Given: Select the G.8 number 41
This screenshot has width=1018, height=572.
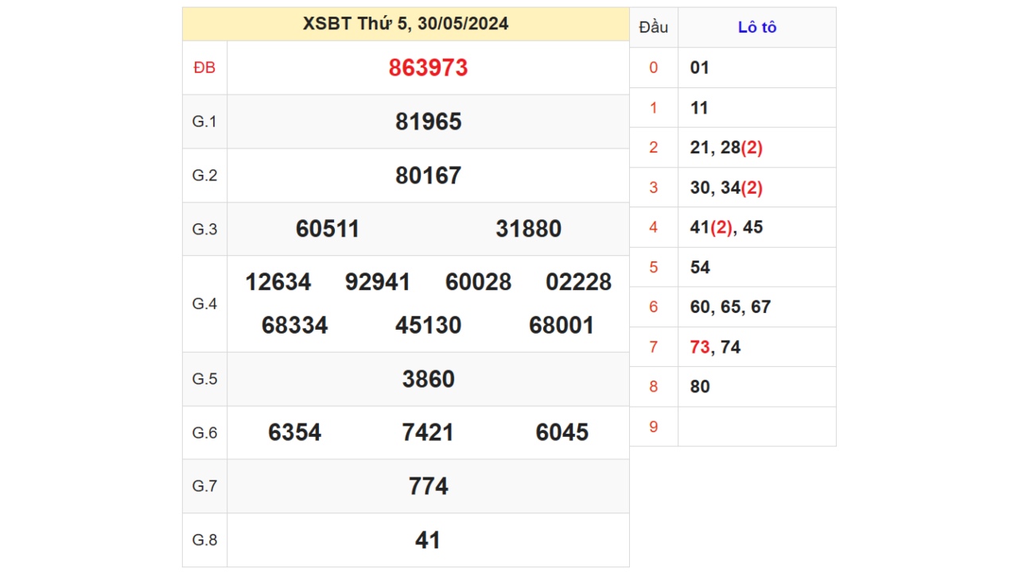Looking at the screenshot, I should click(x=428, y=540).
